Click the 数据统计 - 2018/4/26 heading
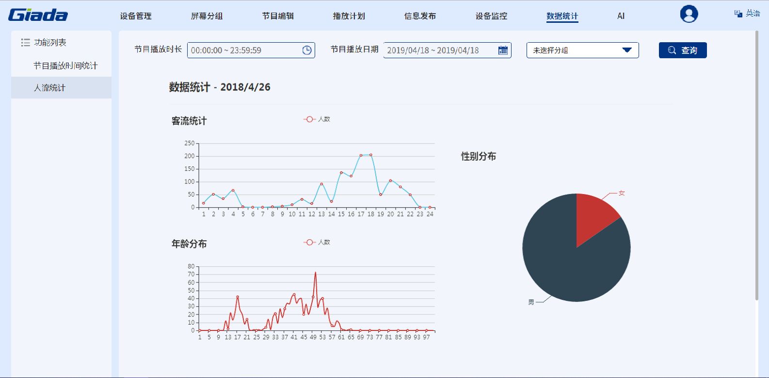Image resolution: width=769 pixels, height=378 pixels. click(x=220, y=87)
